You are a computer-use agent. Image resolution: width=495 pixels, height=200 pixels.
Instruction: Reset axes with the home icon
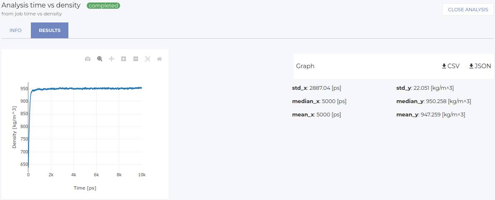[x=159, y=59]
